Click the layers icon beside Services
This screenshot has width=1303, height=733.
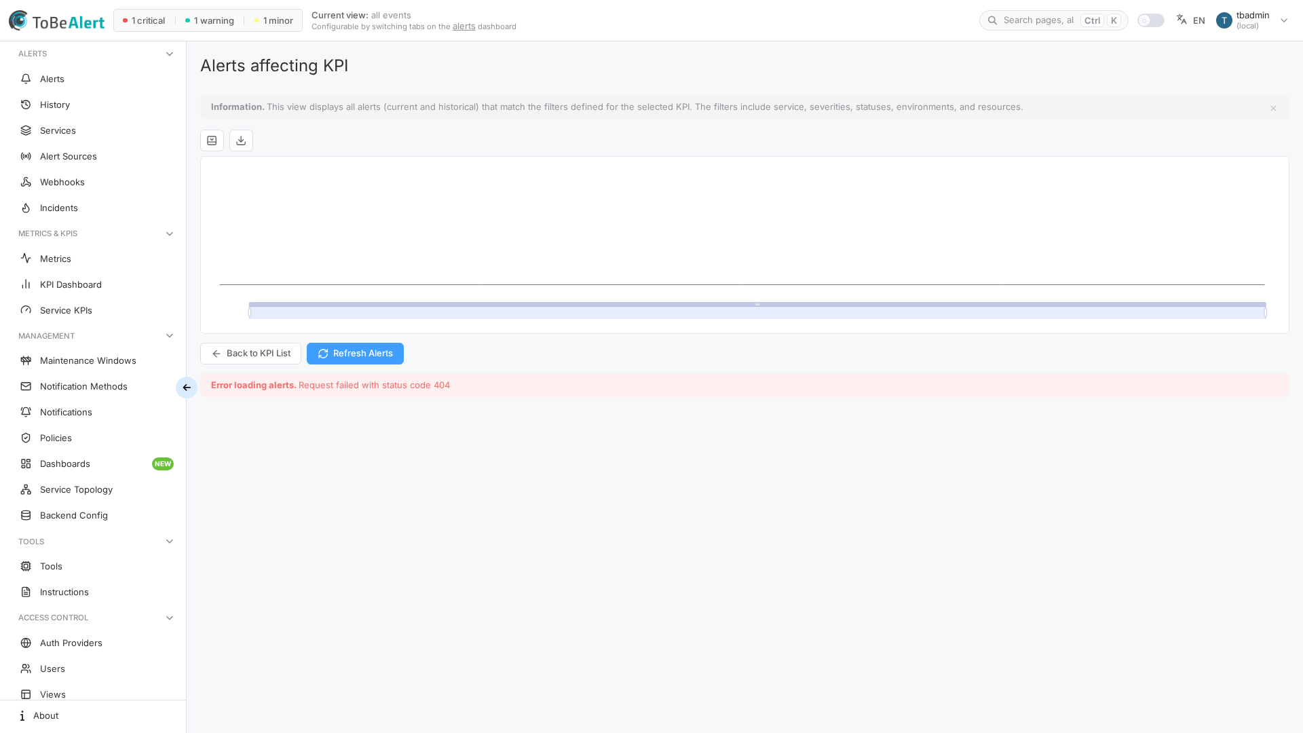point(26,130)
